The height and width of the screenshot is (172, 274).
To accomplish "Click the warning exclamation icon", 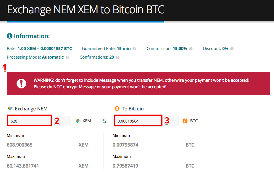I will tap(21, 83).
